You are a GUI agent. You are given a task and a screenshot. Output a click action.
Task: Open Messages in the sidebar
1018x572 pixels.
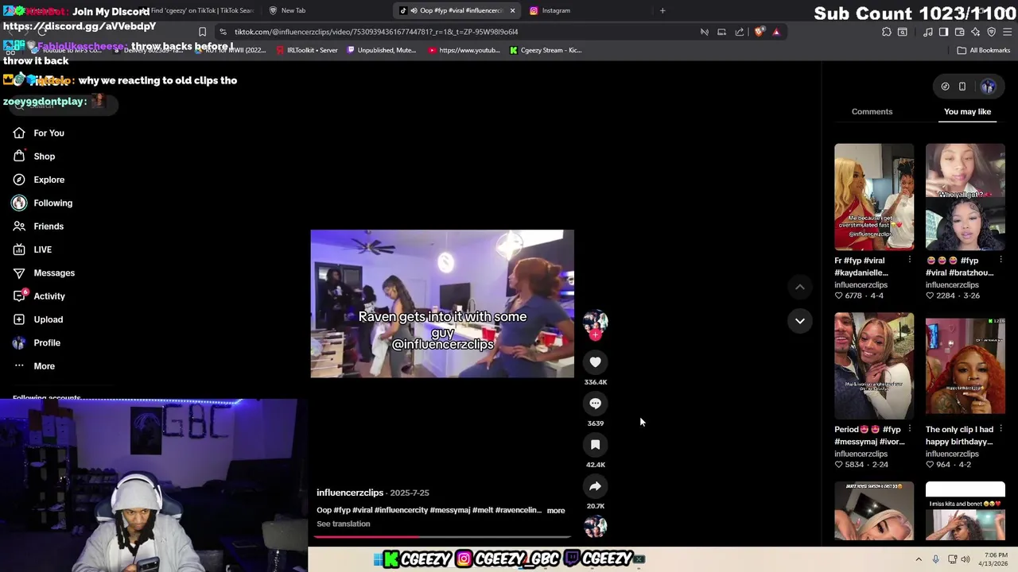tap(53, 272)
